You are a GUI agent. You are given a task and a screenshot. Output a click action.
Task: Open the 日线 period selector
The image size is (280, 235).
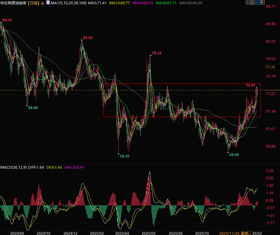(34, 3)
